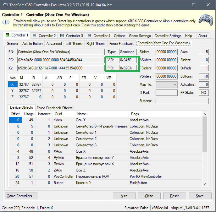This screenshot has height=212, width=216.
Task: Click the blue info speech-bubble icon
Action: (6, 22)
